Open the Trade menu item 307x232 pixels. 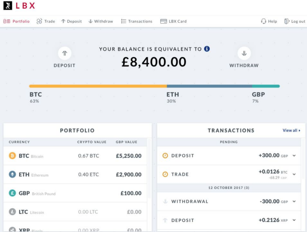[x=46, y=21]
